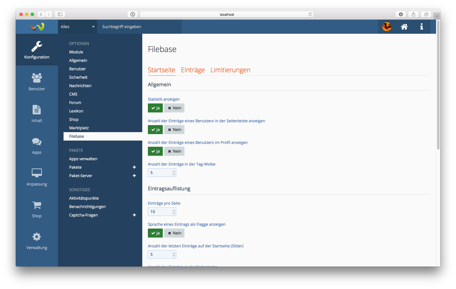Image resolution: width=456 pixels, height=289 pixels.
Task: Open the Verwaltung gear section icon
Action: click(37, 241)
